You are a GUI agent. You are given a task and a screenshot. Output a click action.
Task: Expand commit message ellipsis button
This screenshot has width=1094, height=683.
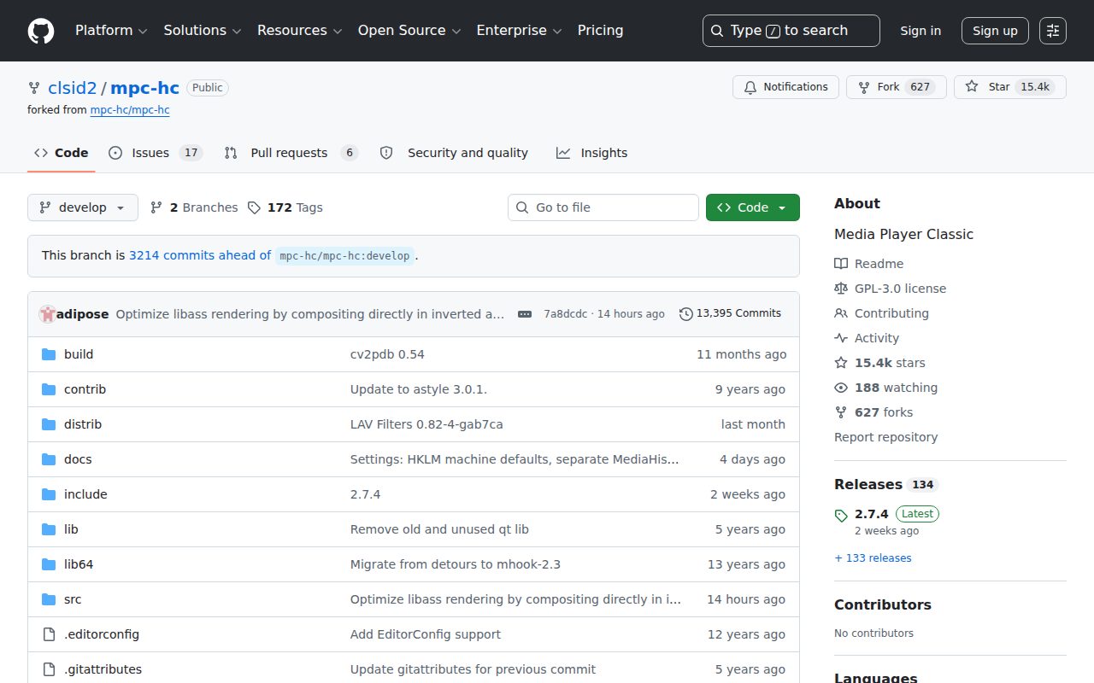pyautogui.click(x=525, y=314)
